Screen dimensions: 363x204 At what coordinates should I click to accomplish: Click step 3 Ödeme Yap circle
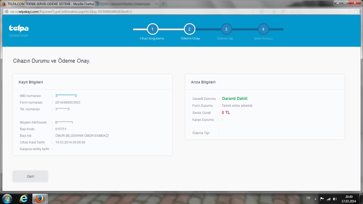pyautogui.click(x=226, y=29)
